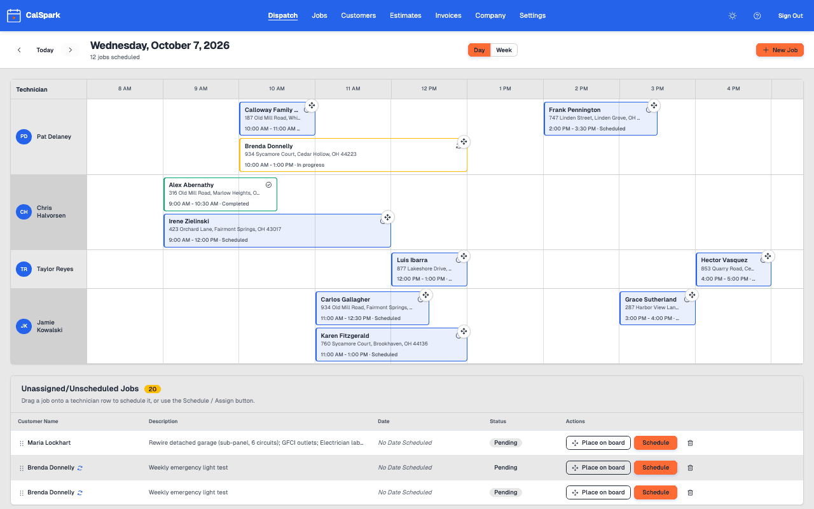Click move handle on Carlos Gallagher job
The width and height of the screenshot is (814, 509).
pos(425,295)
